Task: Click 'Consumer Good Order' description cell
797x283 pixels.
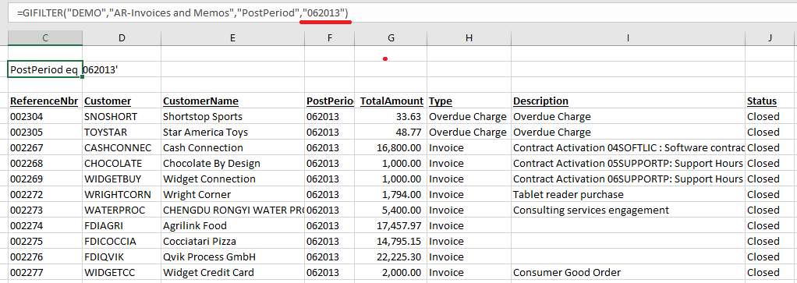Action: coord(628,272)
